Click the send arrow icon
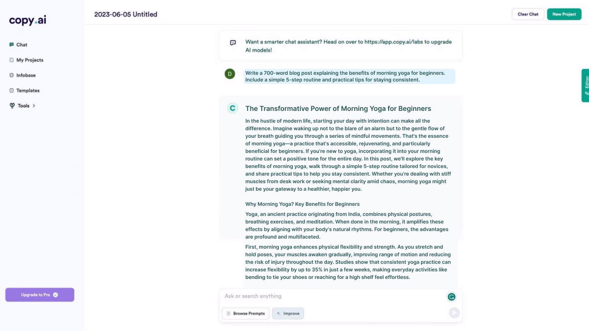Screen dimensions: 589x331 [x=454, y=313]
